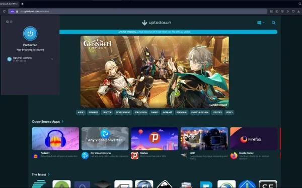Click the Uptodown logo at page top

157,23
